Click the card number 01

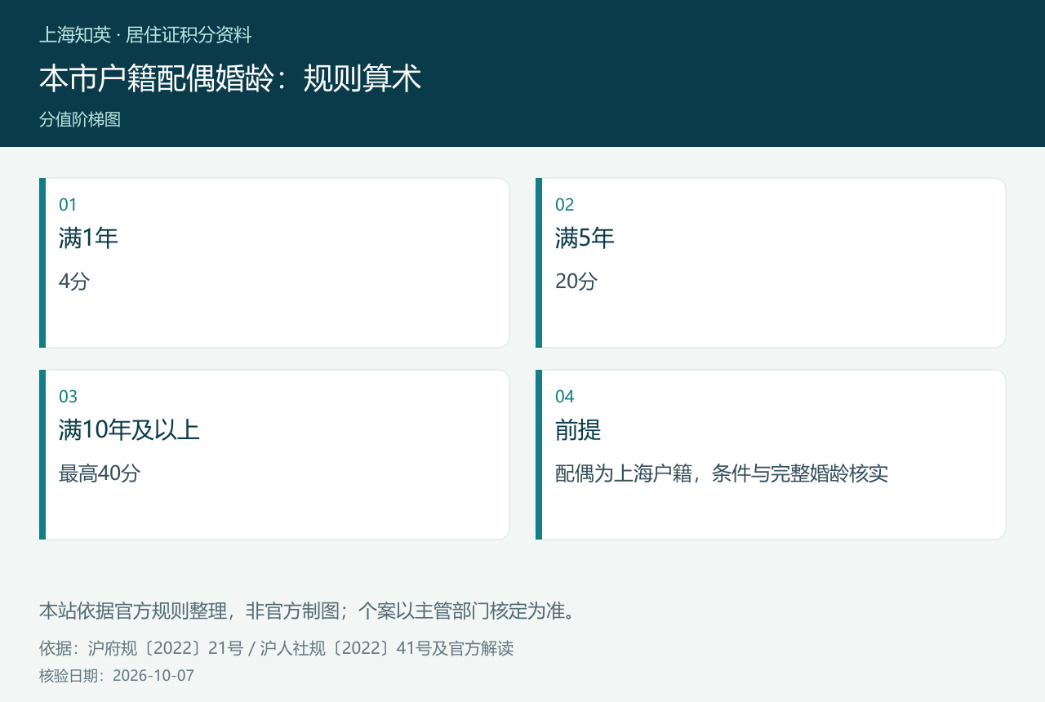[68, 205]
